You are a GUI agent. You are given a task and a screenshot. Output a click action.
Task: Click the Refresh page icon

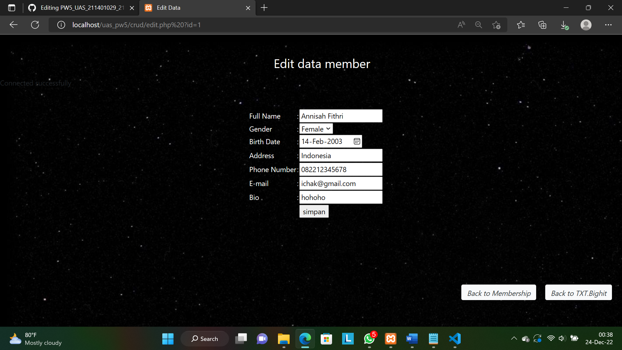35,25
